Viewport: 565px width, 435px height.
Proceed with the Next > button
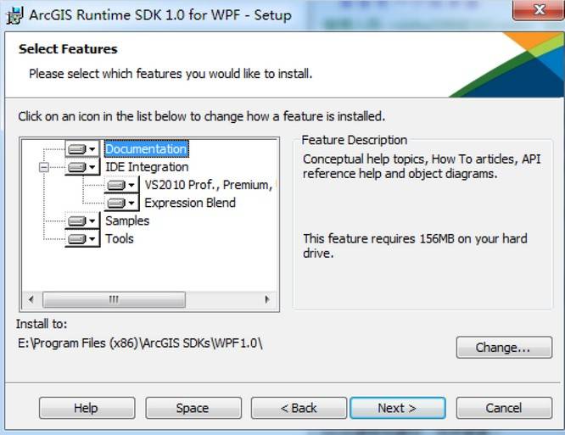point(398,408)
